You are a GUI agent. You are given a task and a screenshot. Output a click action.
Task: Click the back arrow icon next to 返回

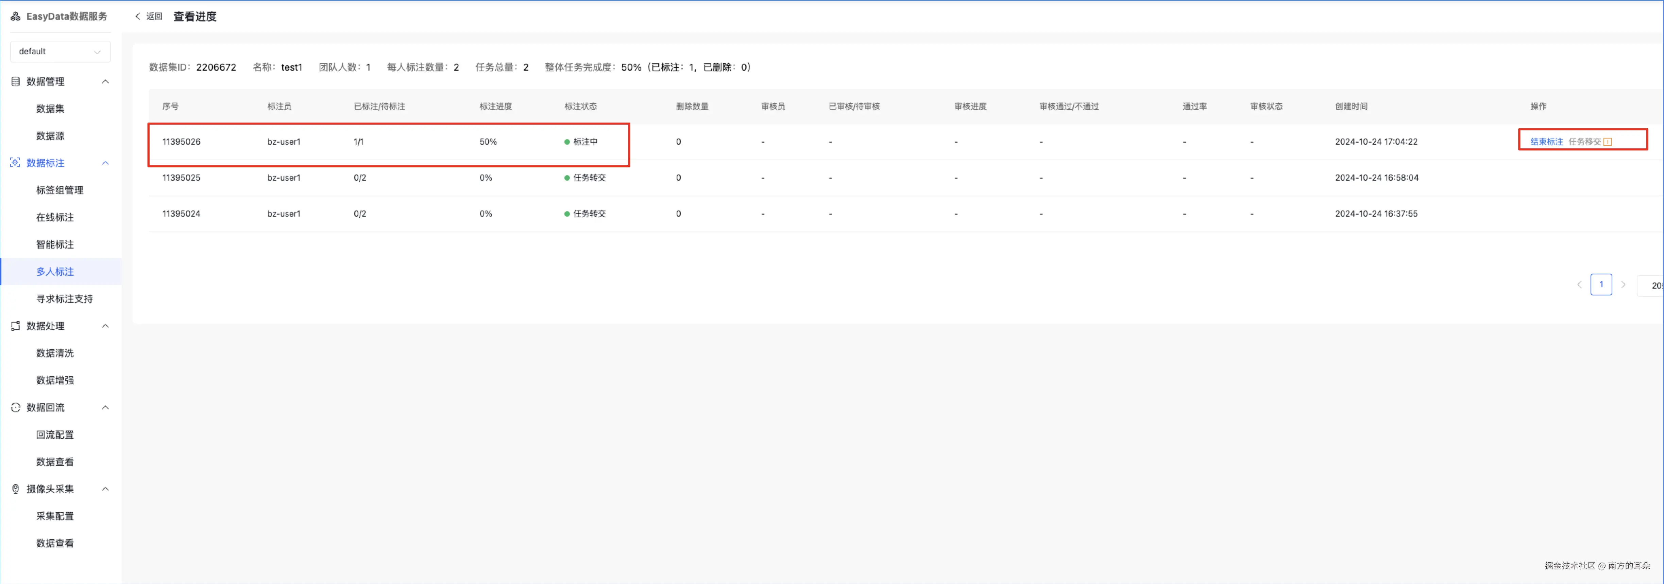pos(138,17)
